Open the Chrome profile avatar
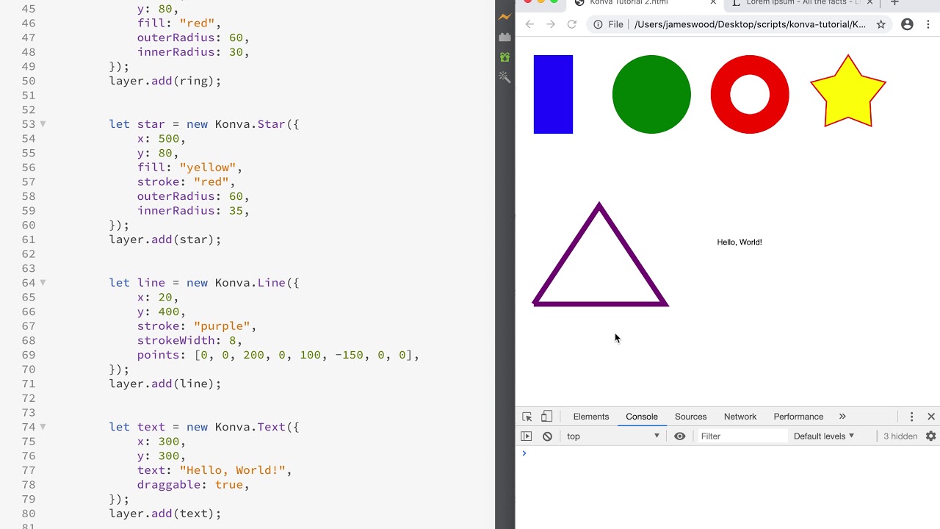This screenshot has height=529, width=940. (907, 24)
